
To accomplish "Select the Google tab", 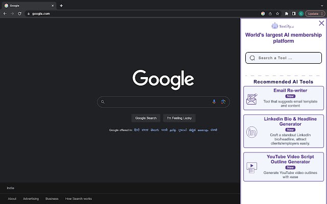I will point(28,6).
